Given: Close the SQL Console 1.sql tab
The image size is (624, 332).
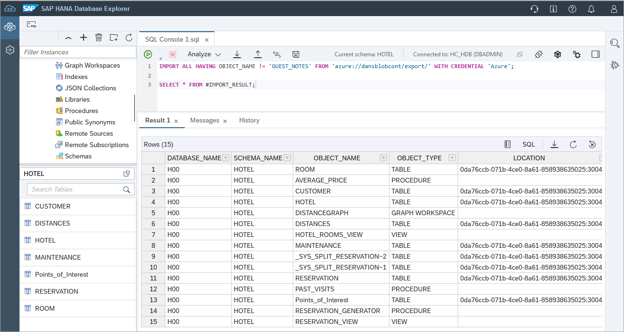Looking at the screenshot, I should click(x=207, y=40).
